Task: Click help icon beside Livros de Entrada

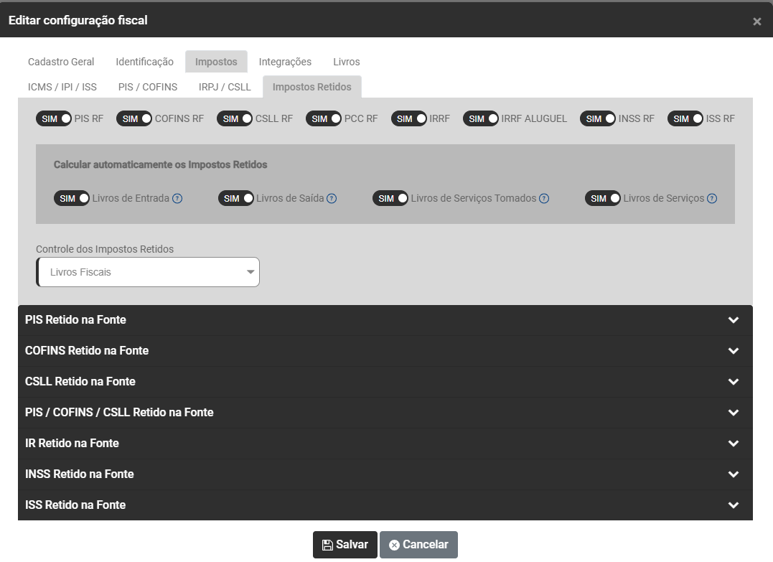Action: tap(177, 199)
